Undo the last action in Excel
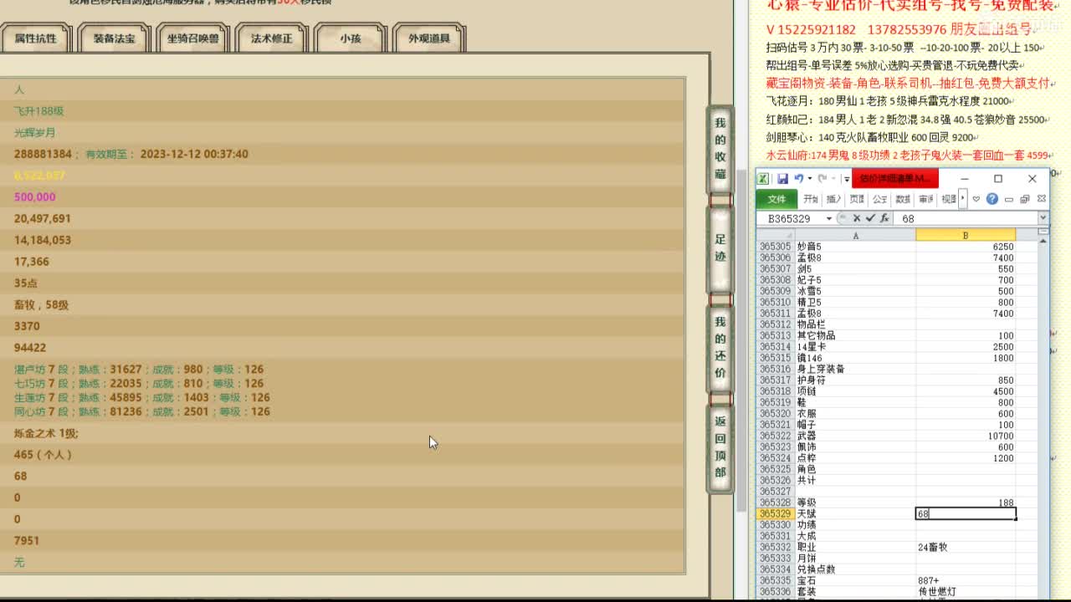The image size is (1071, 602). click(x=798, y=179)
